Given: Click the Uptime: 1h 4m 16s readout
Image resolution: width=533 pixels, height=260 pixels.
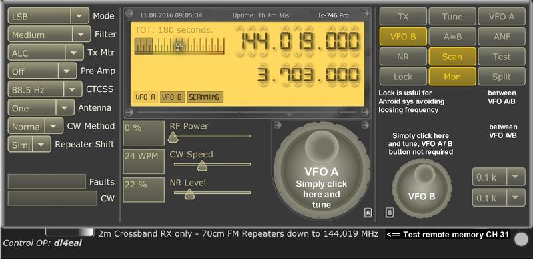Looking at the screenshot, I should (x=261, y=15).
